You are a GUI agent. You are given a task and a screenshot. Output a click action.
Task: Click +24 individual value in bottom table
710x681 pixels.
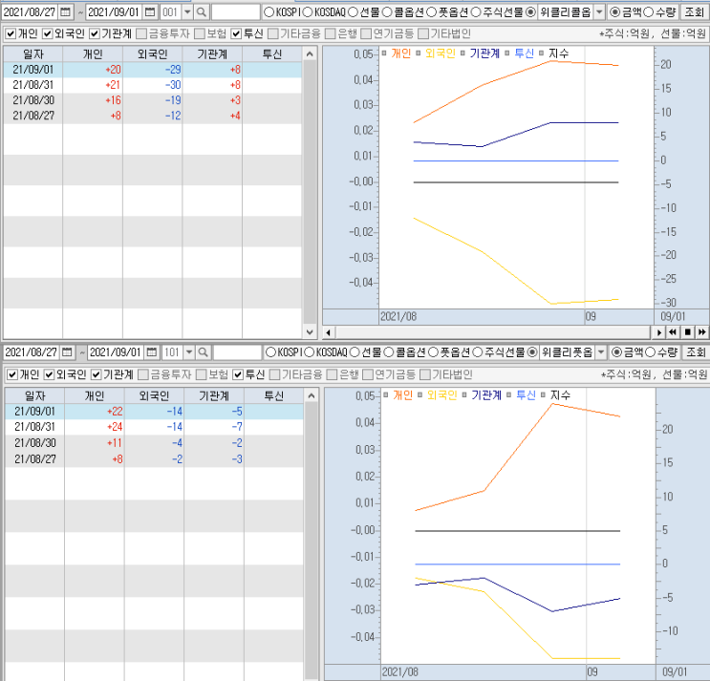pos(115,427)
